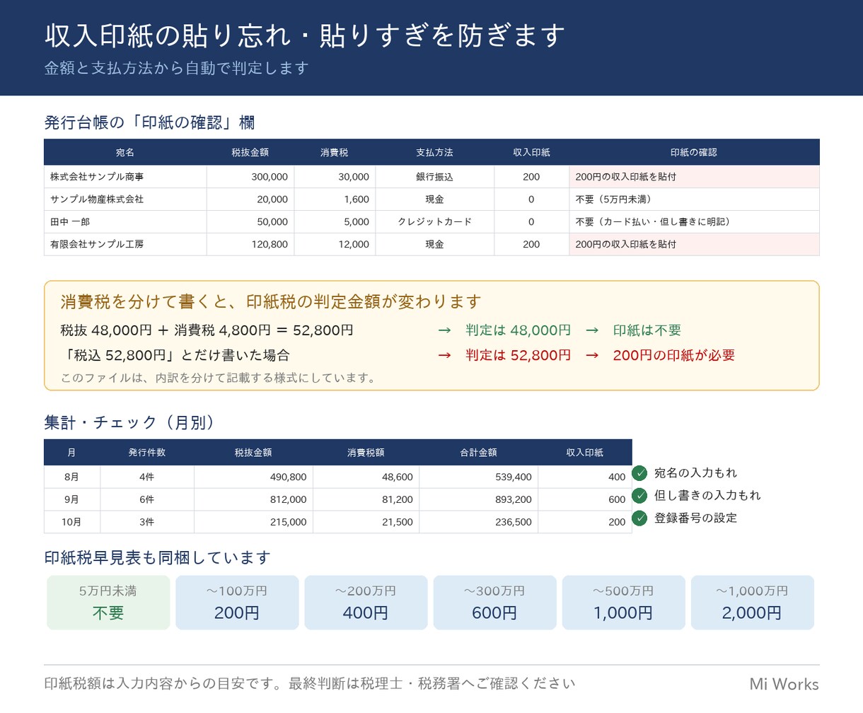Click the 但し書きの入力もれ check label
863x713 pixels.
click(x=707, y=496)
